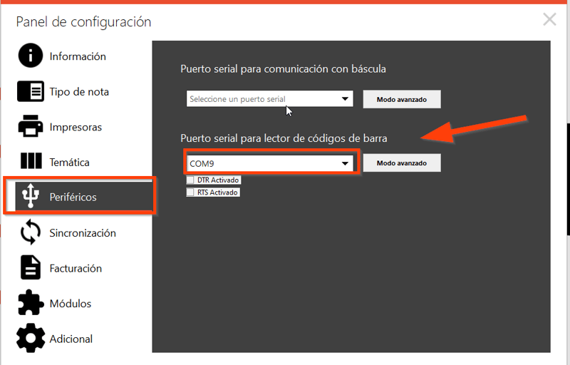The width and height of the screenshot is (570, 365).
Task: Click the arrow of the COM9 combo box
Action: coord(345,163)
